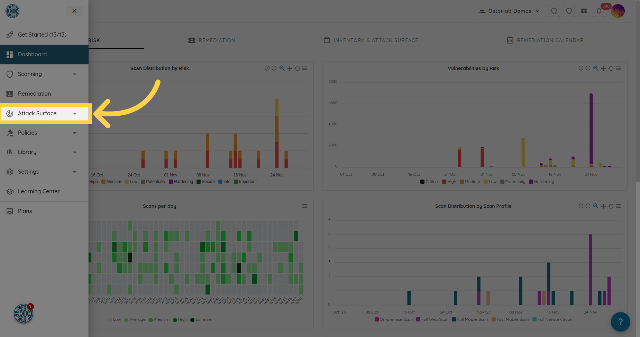Select pan tool on Vulnerabilities by Risk
Screen dimensions: 640x337
coord(603,68)
